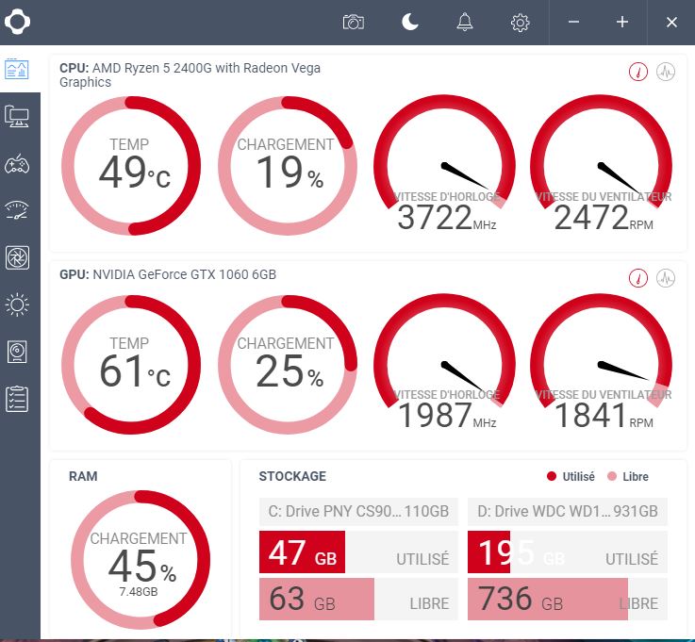
Task: Switch CPU panel to gauge view
Action: click(x=638, y=72)
